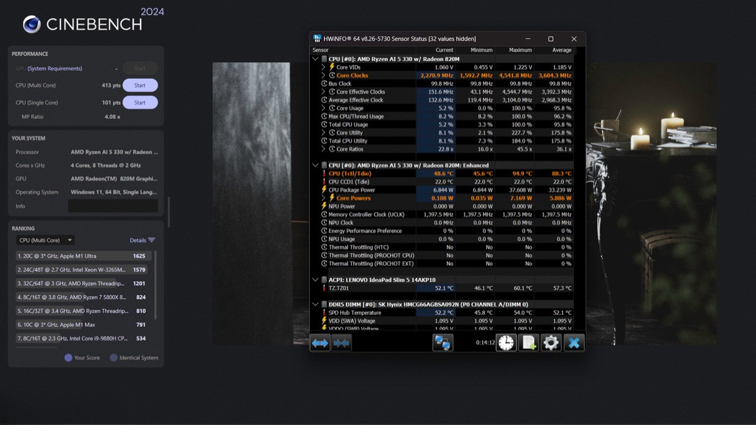The width and height of the screenshot is (756, 425).
Task: Select ranking entry Intel Xeon W-3265M
Action: (81, 269)
